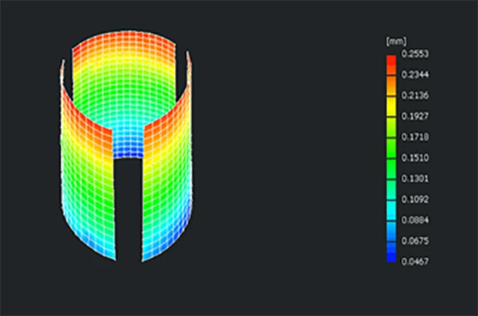Select the 0.1301 legend value

click(x=415, y=178)
